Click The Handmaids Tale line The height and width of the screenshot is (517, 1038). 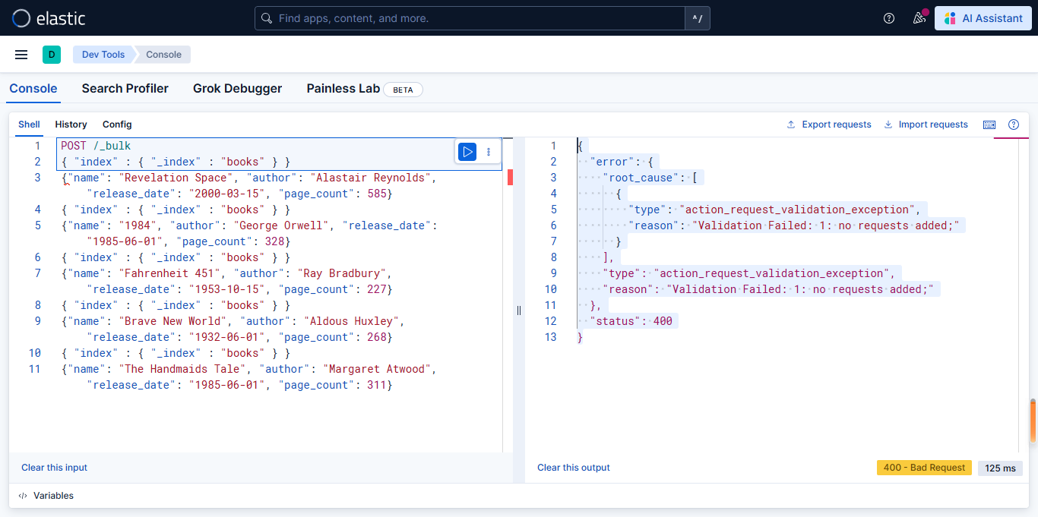(249, 377)
